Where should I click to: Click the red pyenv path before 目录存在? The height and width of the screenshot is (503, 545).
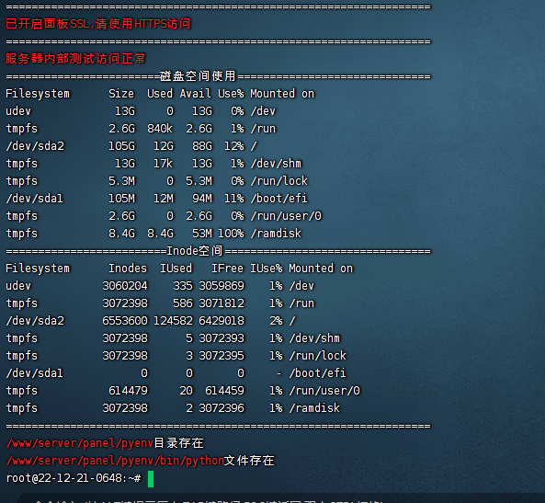coord(80,443)
